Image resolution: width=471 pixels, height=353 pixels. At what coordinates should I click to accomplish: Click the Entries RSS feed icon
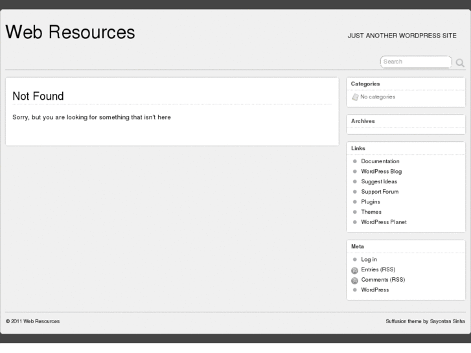pos(354,270)
